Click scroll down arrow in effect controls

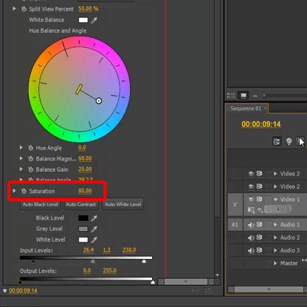(x=217, y=275)
